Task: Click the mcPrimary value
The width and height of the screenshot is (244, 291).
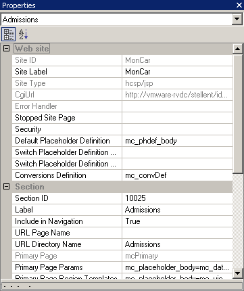Action: (x=141, y=256)
